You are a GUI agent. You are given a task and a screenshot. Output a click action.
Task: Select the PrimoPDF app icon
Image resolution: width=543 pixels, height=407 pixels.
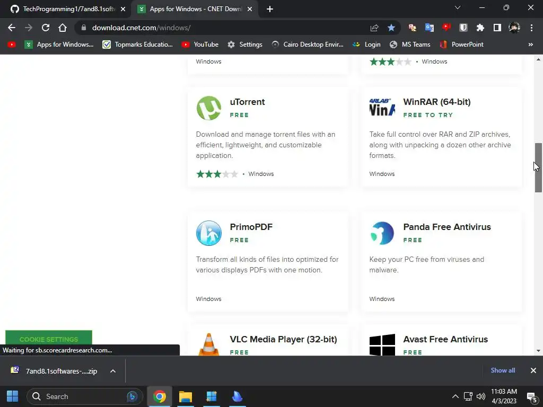(x=209, y=233)
